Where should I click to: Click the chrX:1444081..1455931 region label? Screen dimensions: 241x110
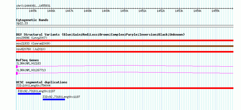click(33, 6)
